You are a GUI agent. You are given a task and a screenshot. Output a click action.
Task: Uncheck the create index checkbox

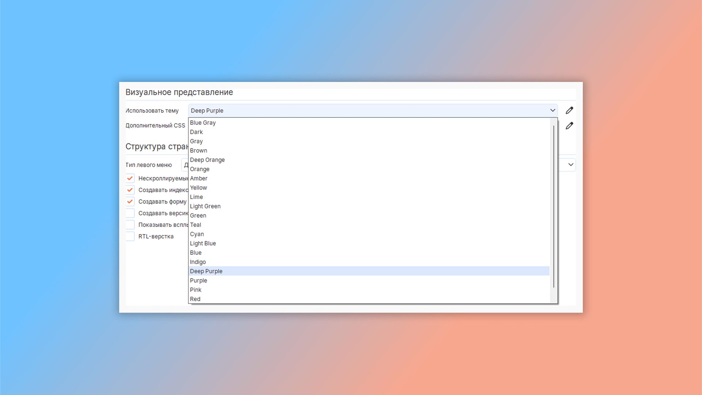click(130, 190)
